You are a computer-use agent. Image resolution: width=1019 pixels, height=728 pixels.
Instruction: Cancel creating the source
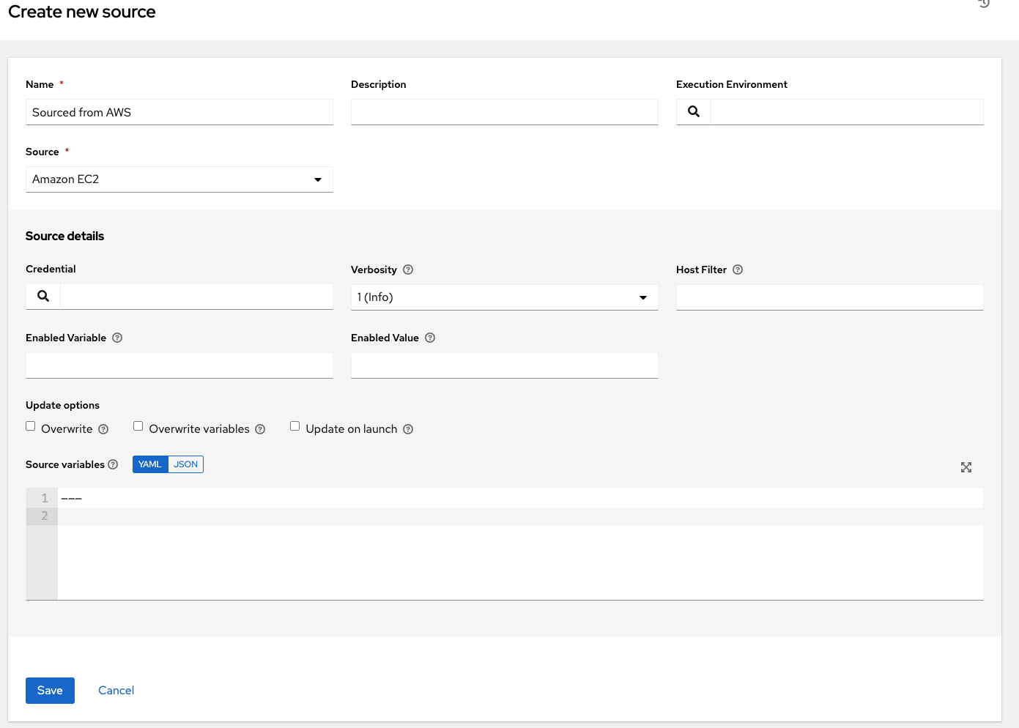coord(116,690)
